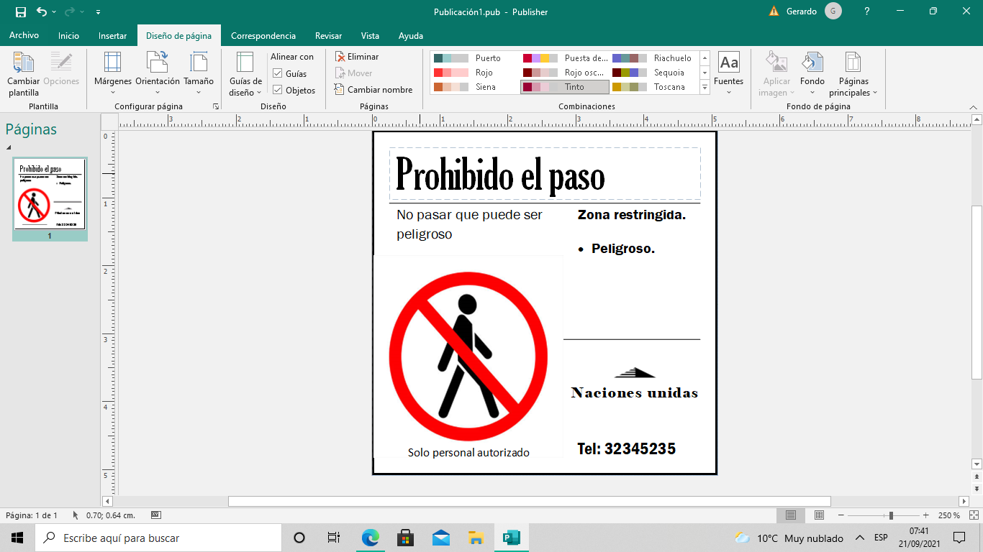Select the Toscana color scheme
983x552 pixels.
[x=653, y=87]
